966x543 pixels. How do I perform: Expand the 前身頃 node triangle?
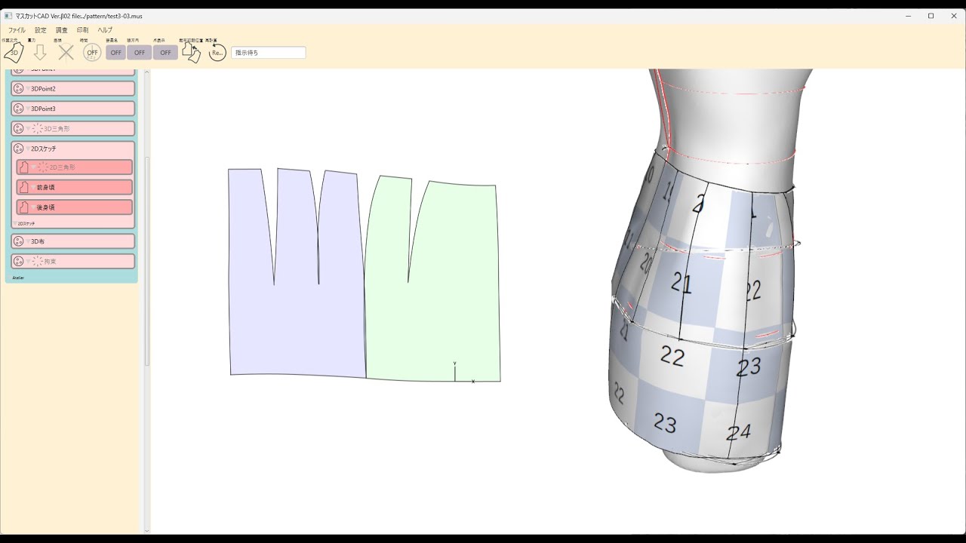(x=33, y=187)
